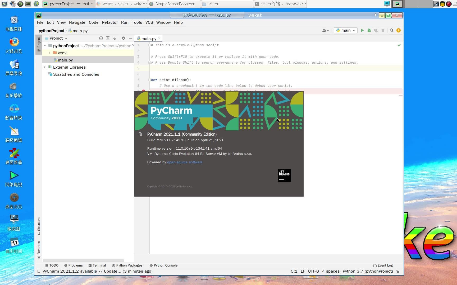Open the TODO tool window
This screenshot has width=457, height=285.
(52, 265)
